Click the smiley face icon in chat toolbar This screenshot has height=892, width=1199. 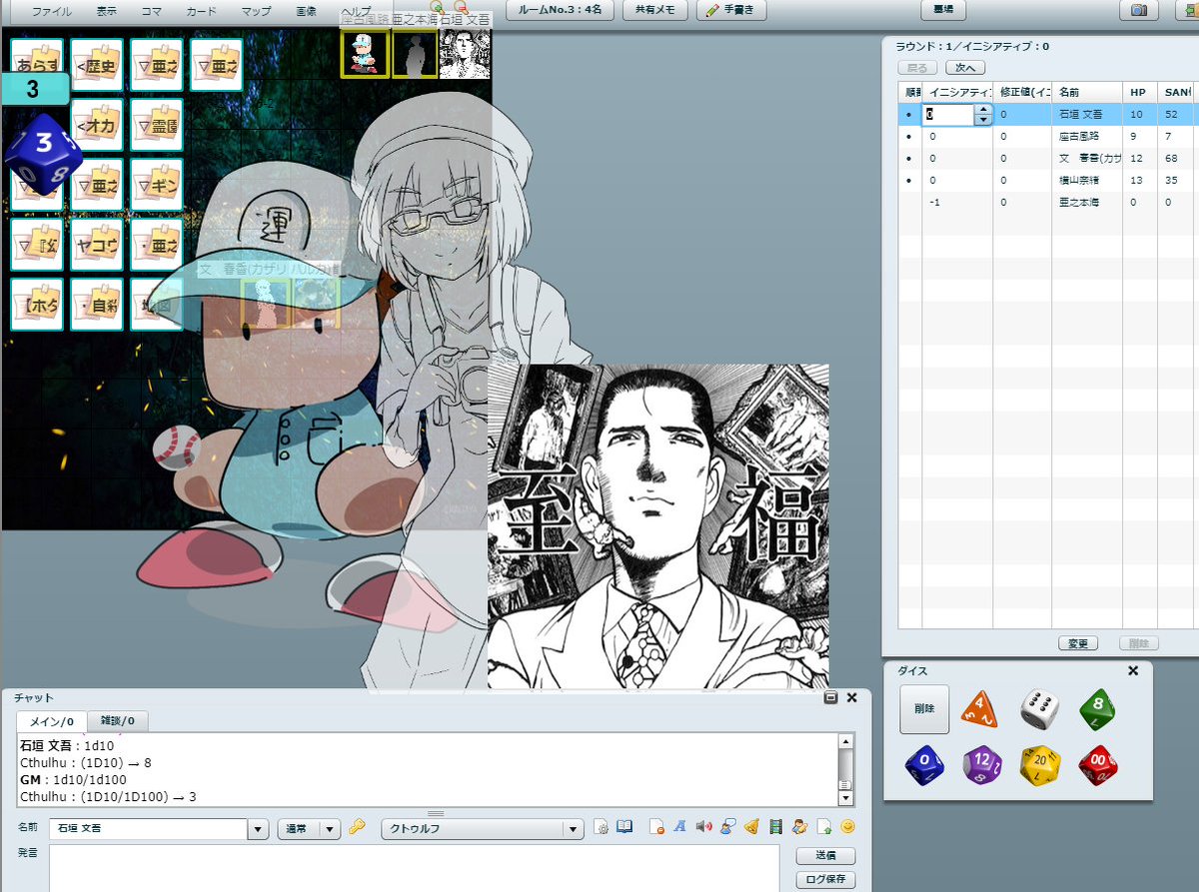[848, 827]
